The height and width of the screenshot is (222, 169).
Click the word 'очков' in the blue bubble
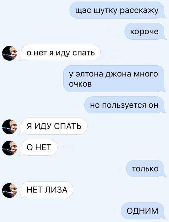click(x=80, y=84)
